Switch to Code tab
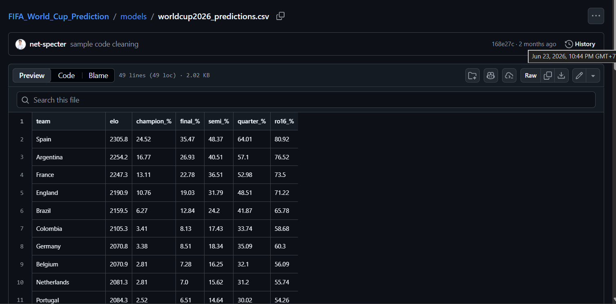This screenshot has height=304, width=616. (x=66, y=76)
